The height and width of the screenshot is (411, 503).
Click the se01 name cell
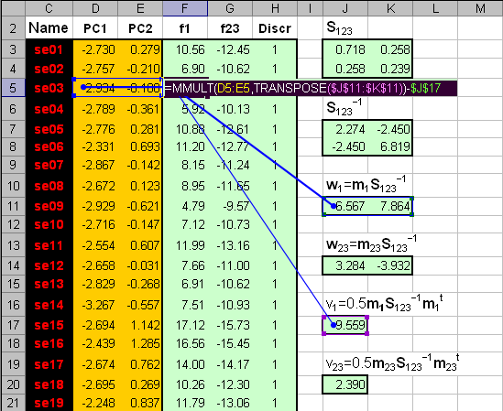49,49
